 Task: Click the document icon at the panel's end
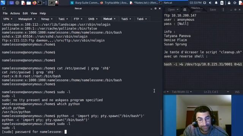coord(241,3)
